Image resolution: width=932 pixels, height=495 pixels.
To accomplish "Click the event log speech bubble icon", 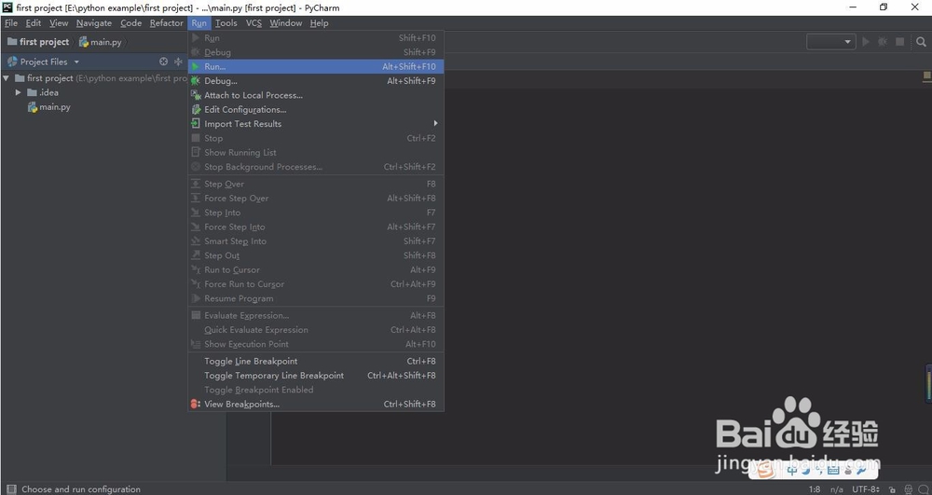I will tap(923, 489).
